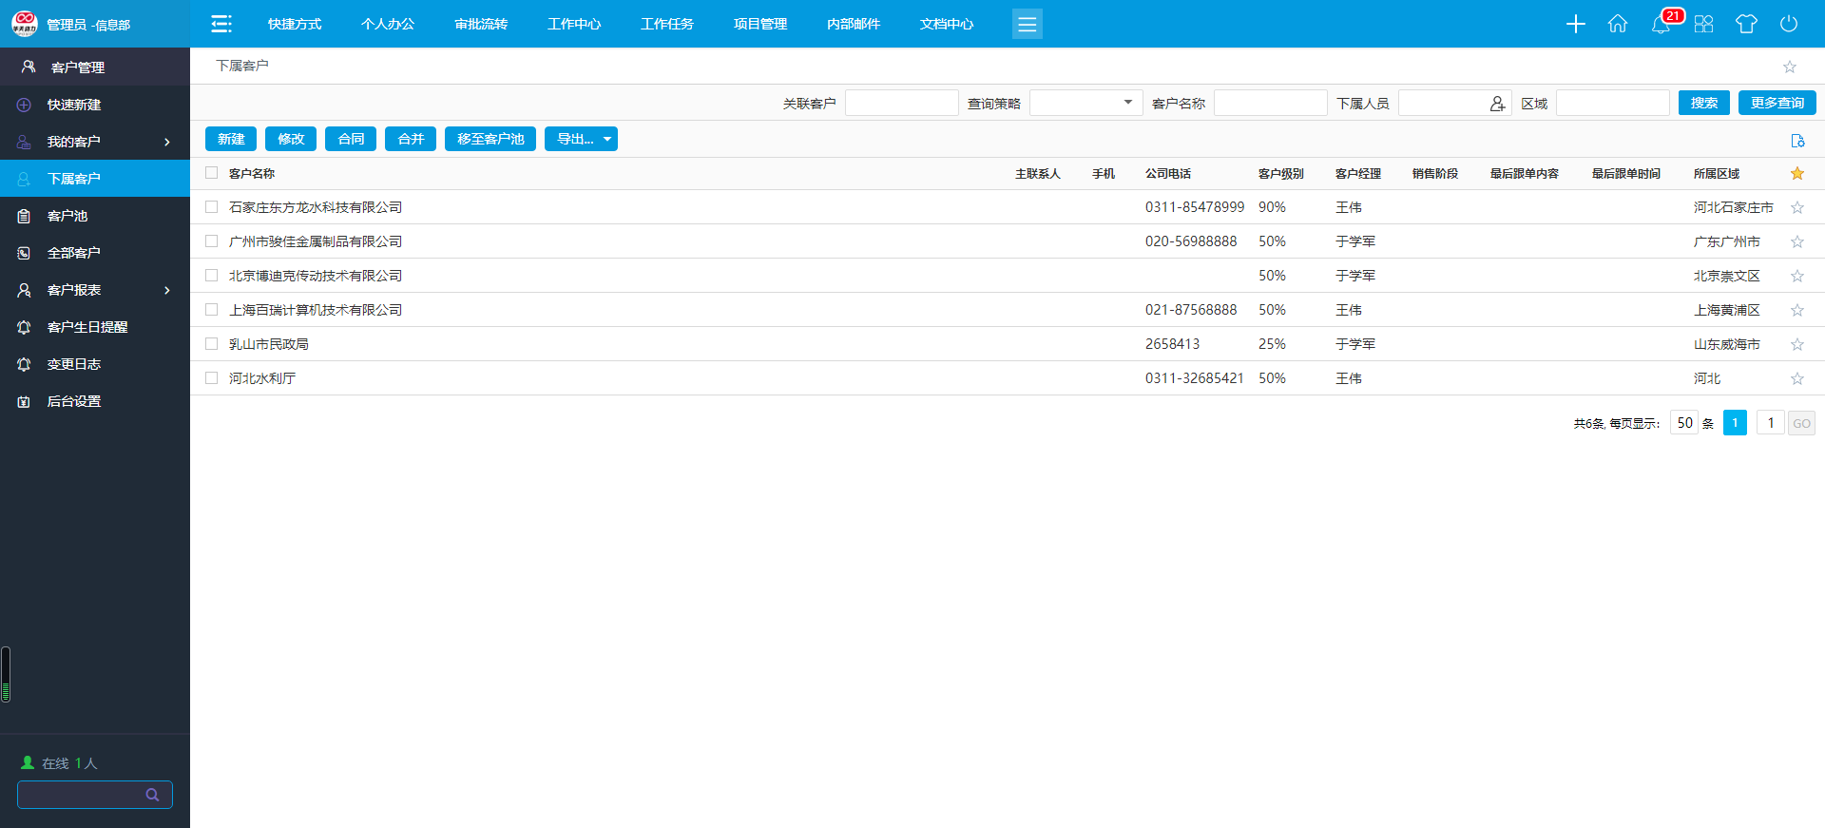Click the power logout icon
This screenshot has height=828, width=1825.
coord(1789,24)
